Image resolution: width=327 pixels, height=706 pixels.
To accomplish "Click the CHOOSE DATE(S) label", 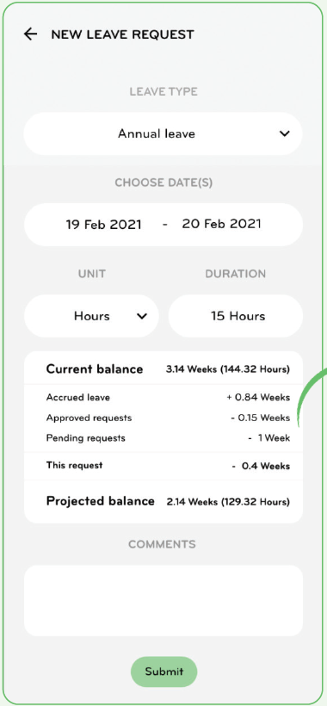I will 163,183.
